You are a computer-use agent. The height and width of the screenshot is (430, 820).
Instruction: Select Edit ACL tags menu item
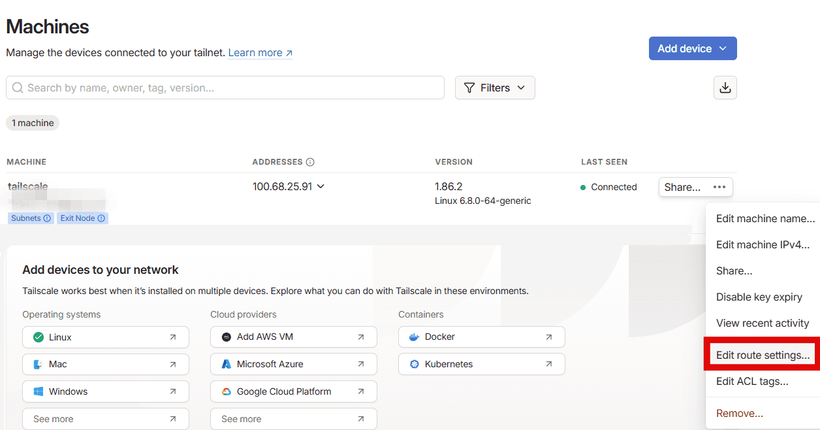752,381
